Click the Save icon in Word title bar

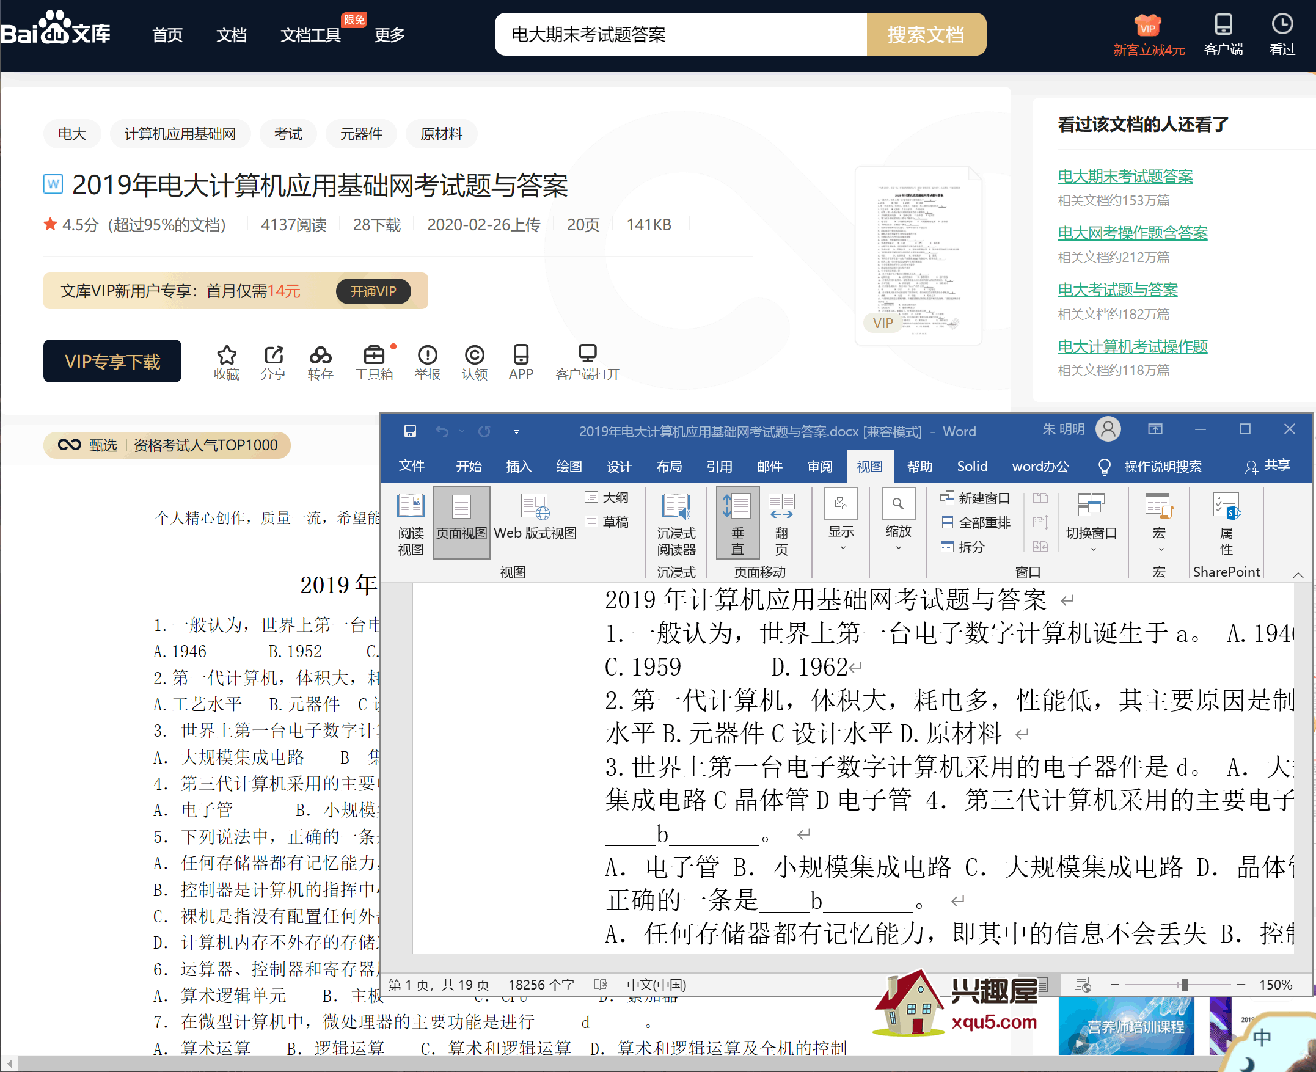tap(410, 431)
